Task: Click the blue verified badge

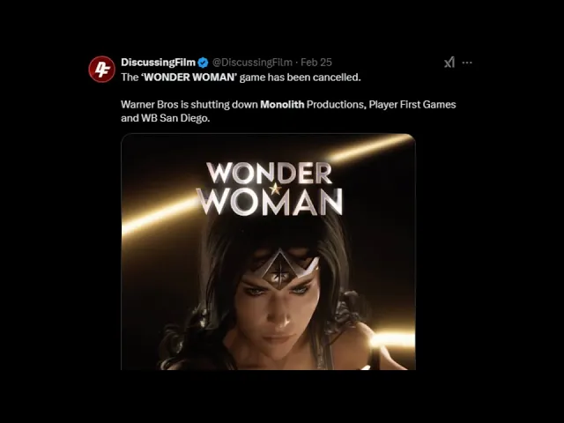Action: click(x=203, y=63)
